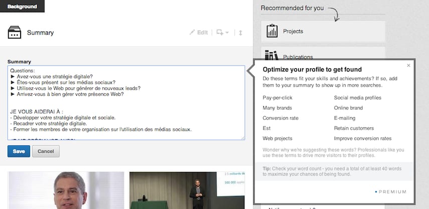This screenshot has height=209, width=429.
Task: Open the man in suit video thumbnail
Action: click(66, 190)
